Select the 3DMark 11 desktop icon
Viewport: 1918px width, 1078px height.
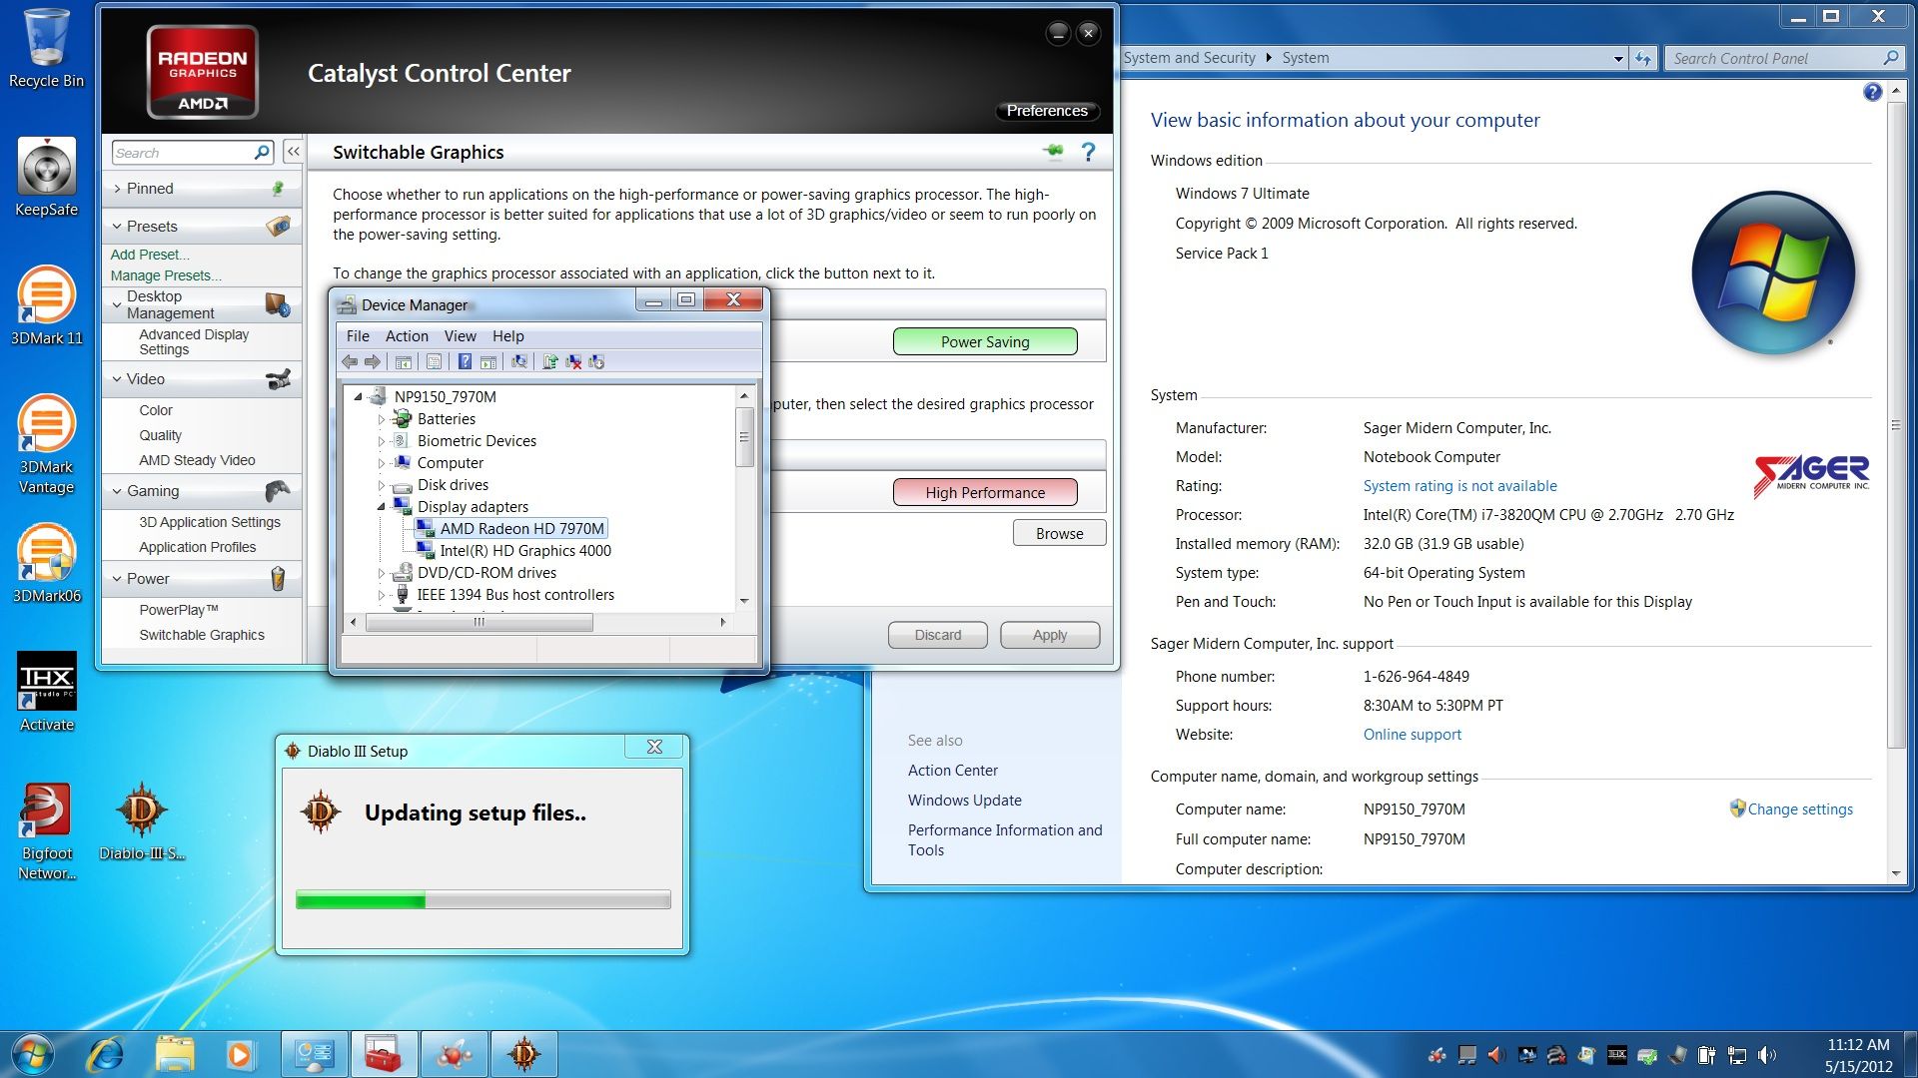pyautogui.click(x=46, y=306)
